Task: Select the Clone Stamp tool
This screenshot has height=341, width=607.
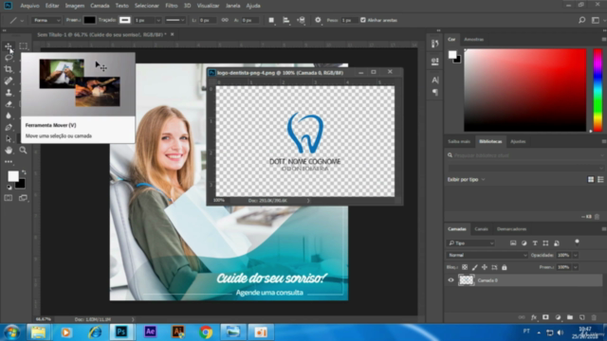Action: pos(9,93)
